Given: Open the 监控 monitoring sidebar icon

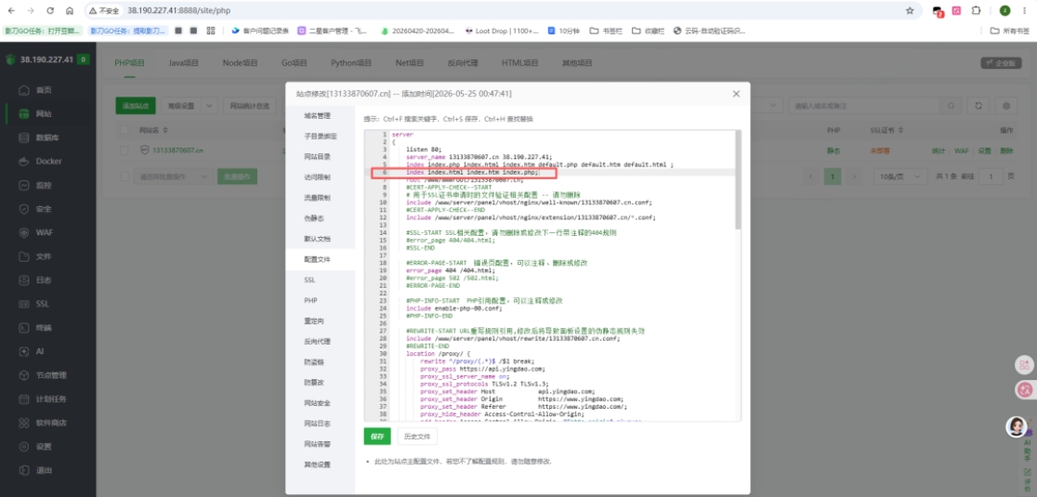Looking at the screenshot, I should click(24, 185).
